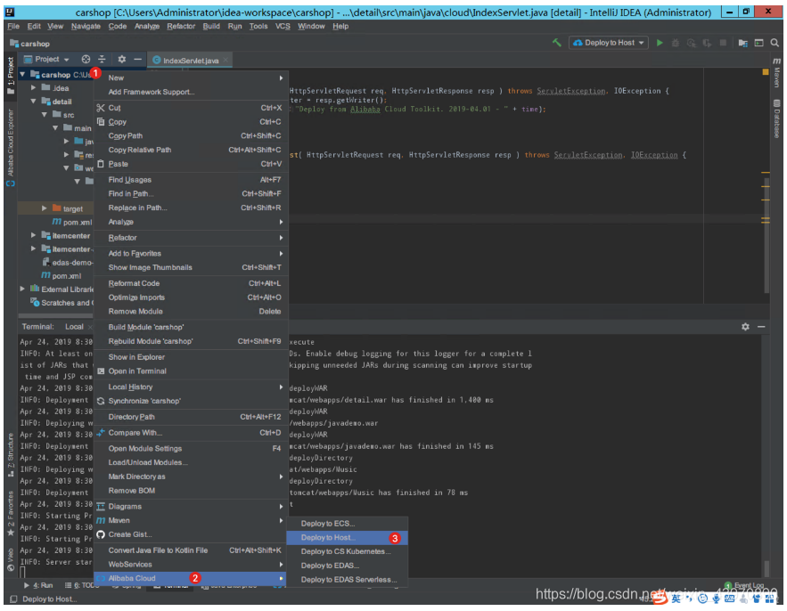Select Deploy to CS Kubernetes option
Screen dimensions: 787x611
point(347,552)
